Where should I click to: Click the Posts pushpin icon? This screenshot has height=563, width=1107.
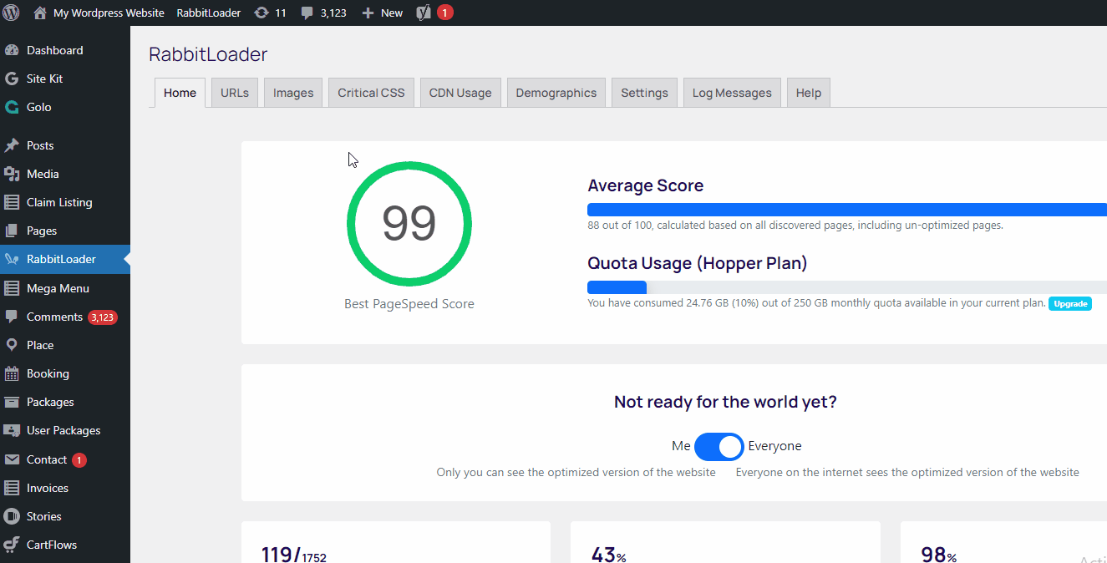[x=12, y=145]
